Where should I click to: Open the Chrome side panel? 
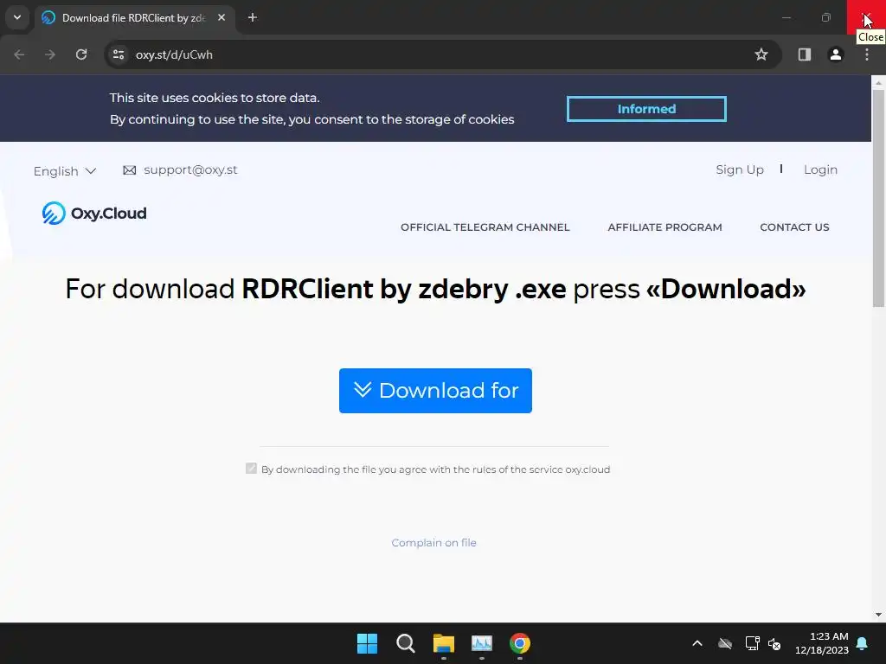[805, 54]
